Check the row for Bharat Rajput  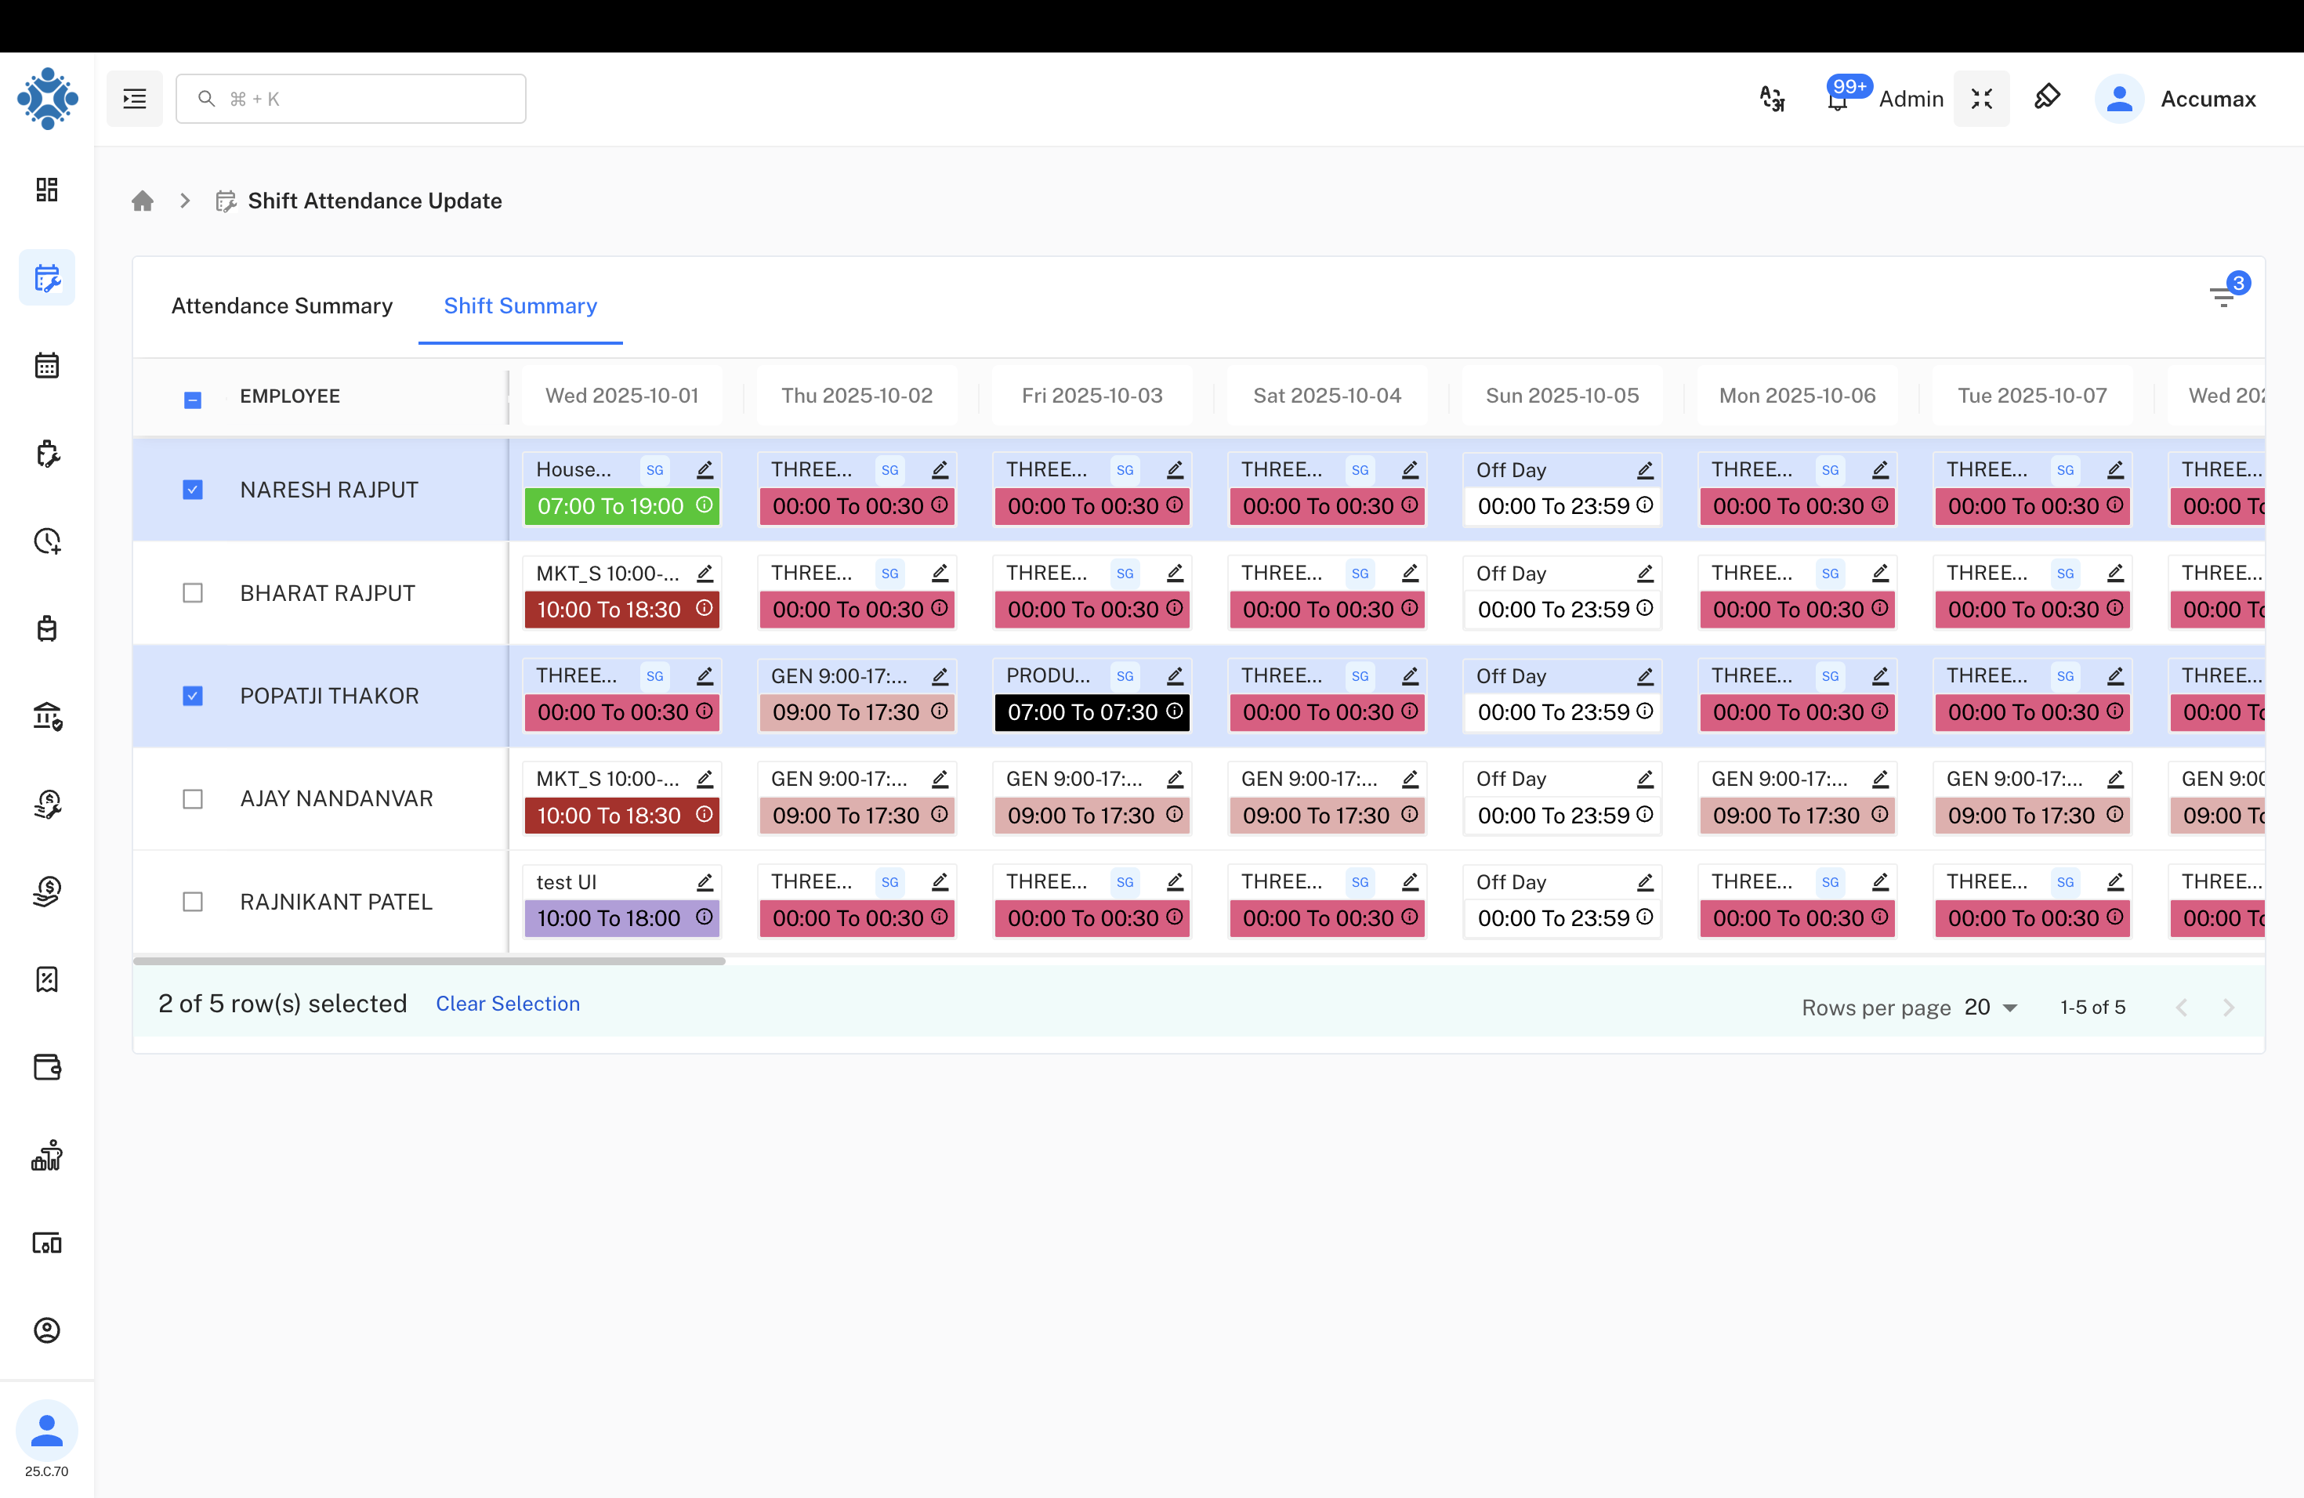(193, 592)
